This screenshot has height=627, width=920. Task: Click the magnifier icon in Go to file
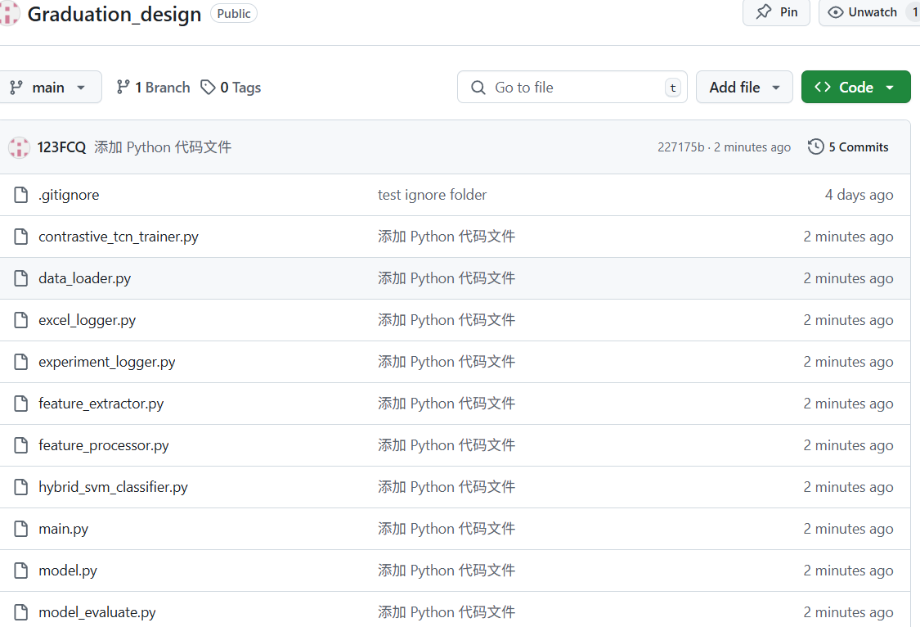(x=478, y=88)
